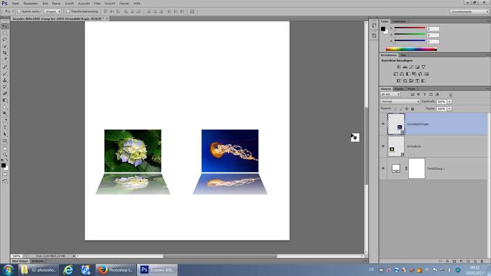Add a Photo Filter adjustment

coord(414,74)
